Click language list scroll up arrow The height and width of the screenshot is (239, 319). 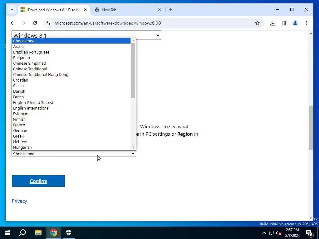pyautogui.click(x=133, y=41)
